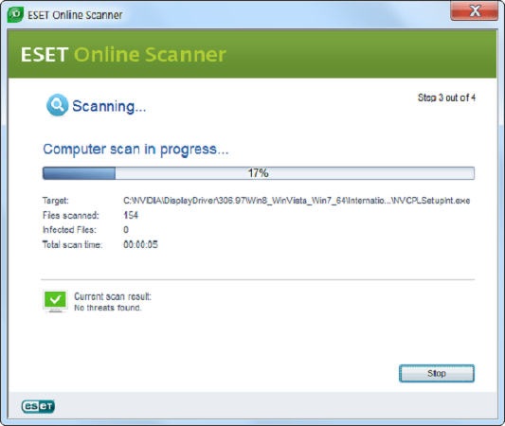Click the Infected Files value 0

coord(126,230)
